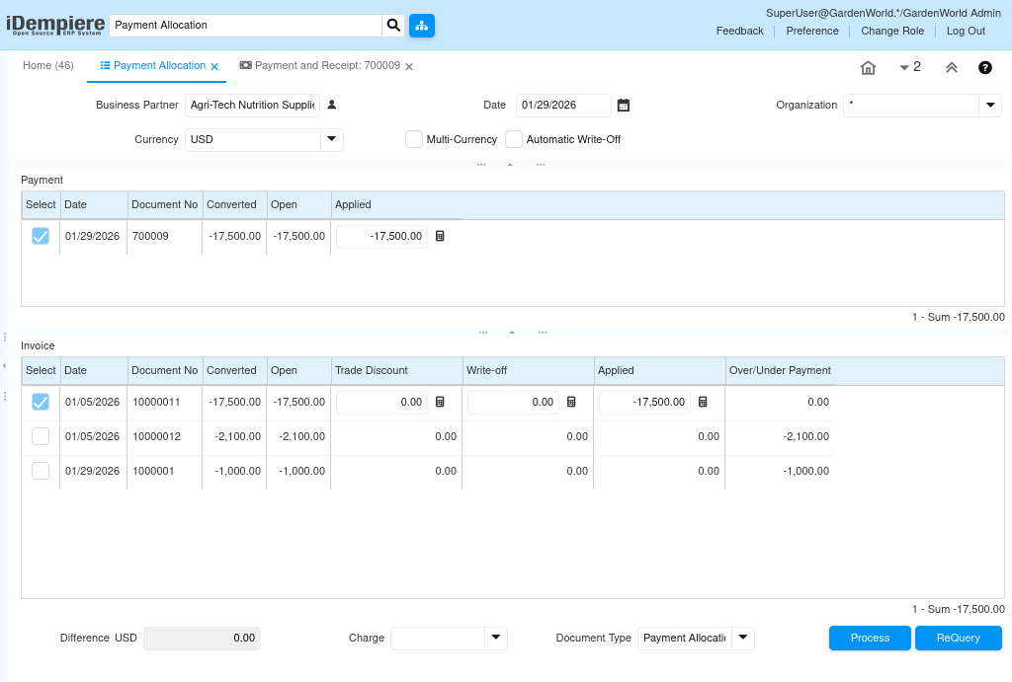Toggle the Automatic Write-Off checkbox
The height and width of the screenshot is (682, 1012).
tap(514, 139)
